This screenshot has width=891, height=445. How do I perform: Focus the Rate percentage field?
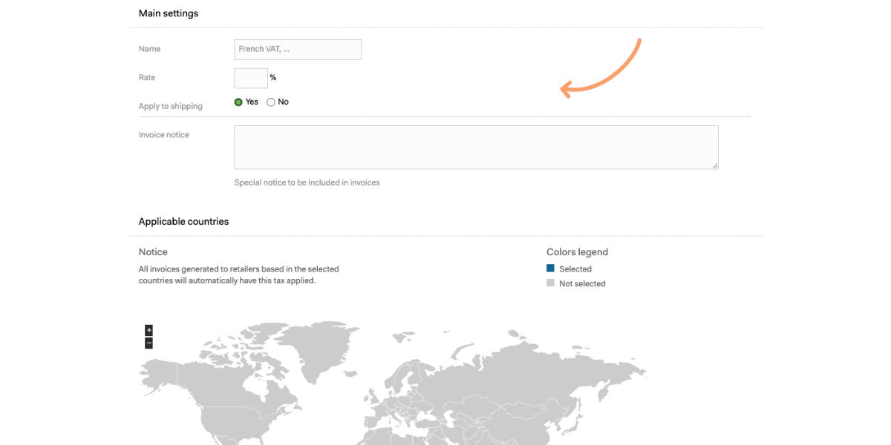[x=251, y=78]
